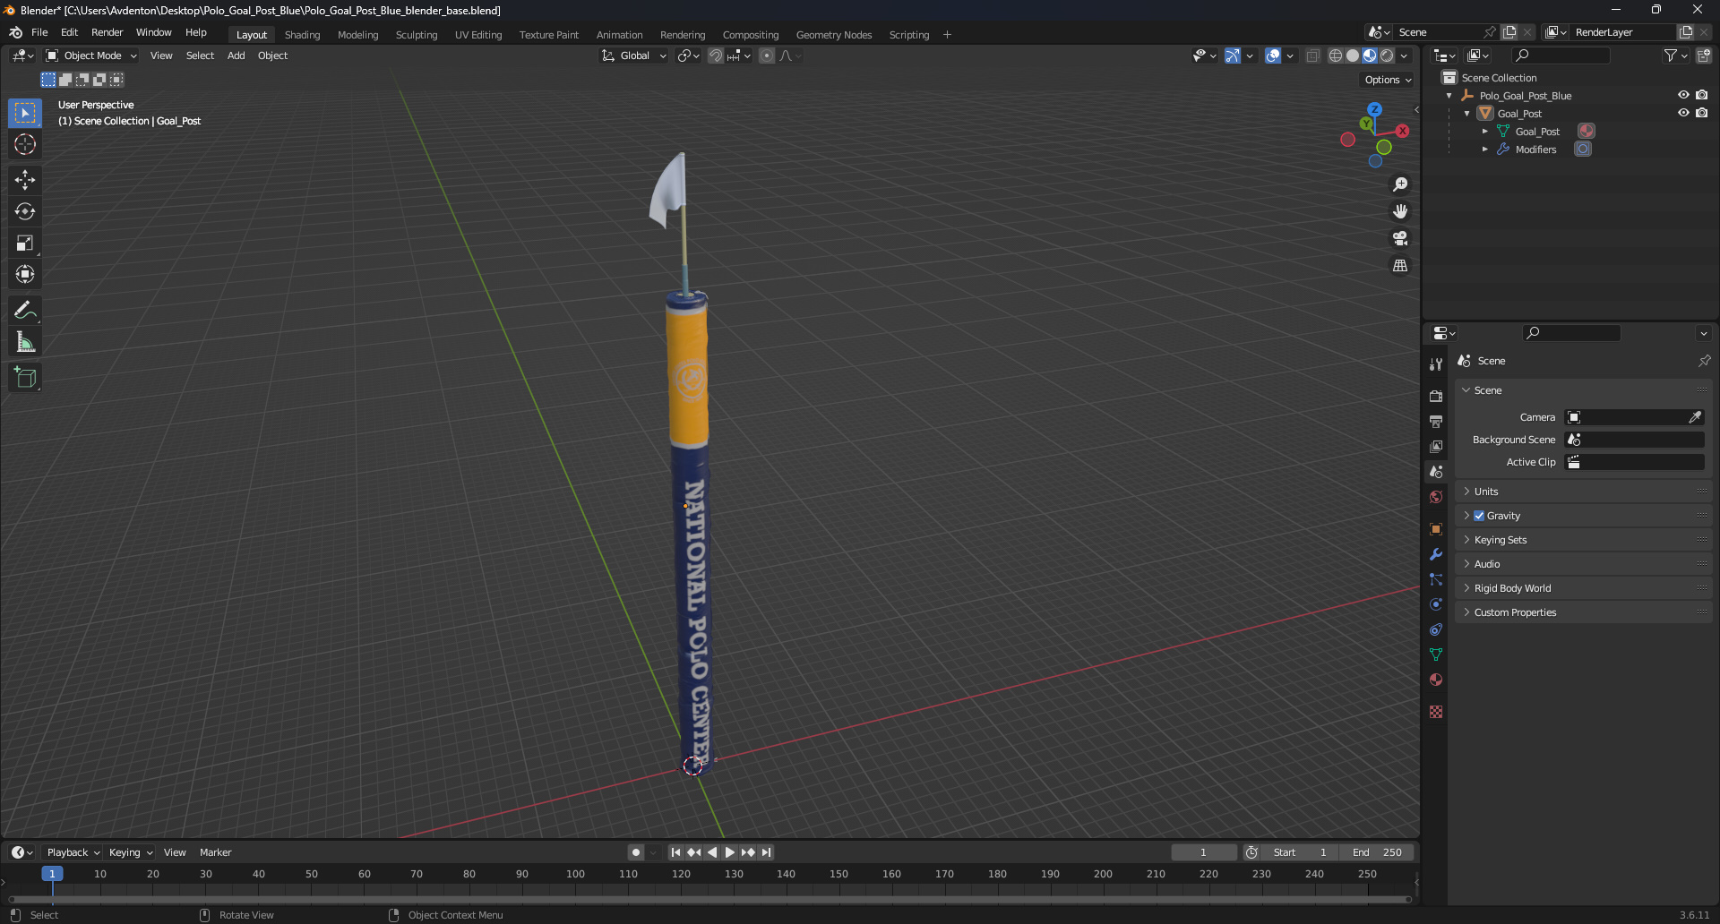Open the File menu
The height and width of the screenshot is (924, 1720).
39,32
